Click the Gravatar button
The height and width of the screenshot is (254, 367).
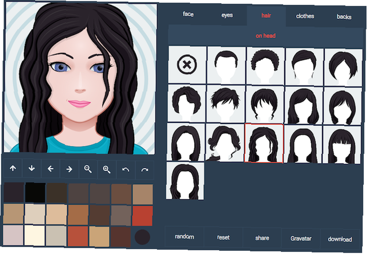tap(301, 239)
